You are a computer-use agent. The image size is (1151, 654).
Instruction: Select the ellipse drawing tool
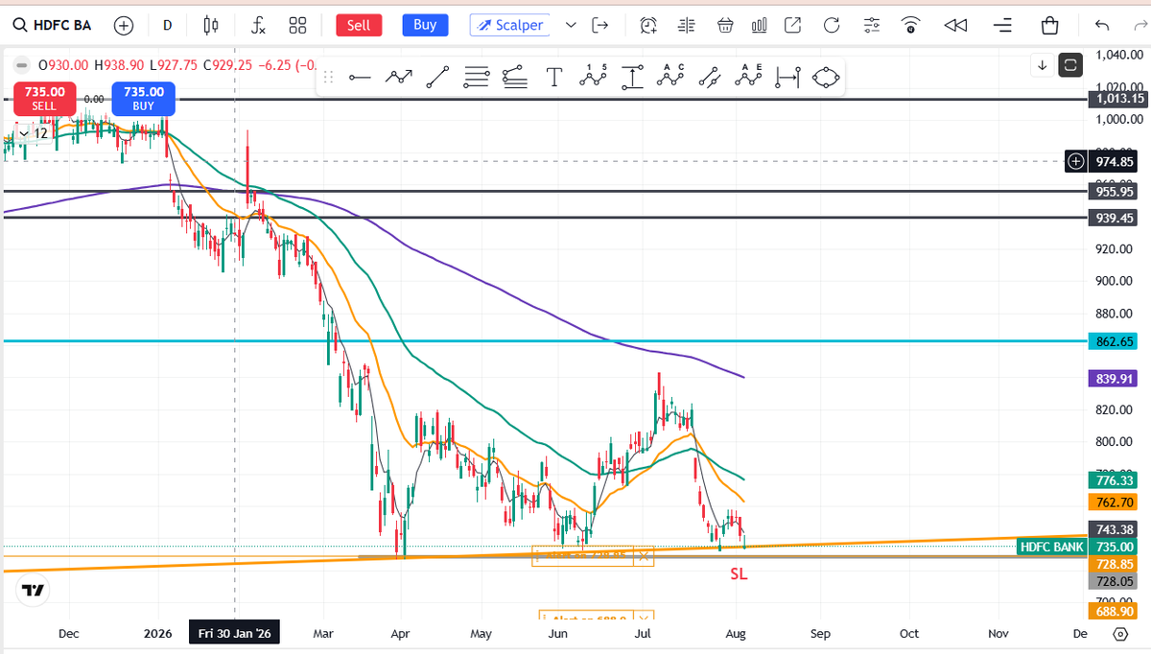pos(826,78)
